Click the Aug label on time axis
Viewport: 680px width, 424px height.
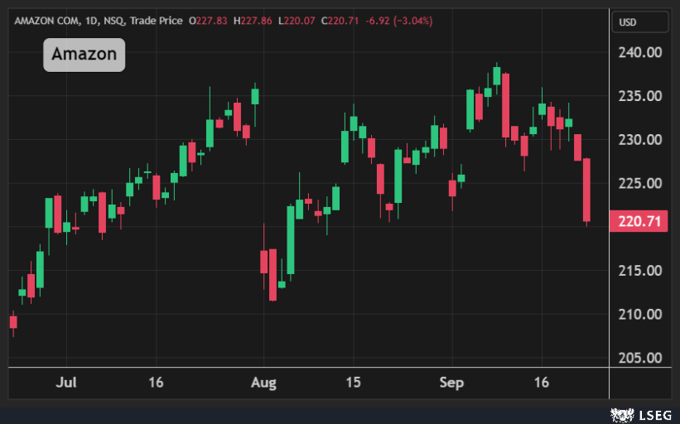tap(263, 383)
